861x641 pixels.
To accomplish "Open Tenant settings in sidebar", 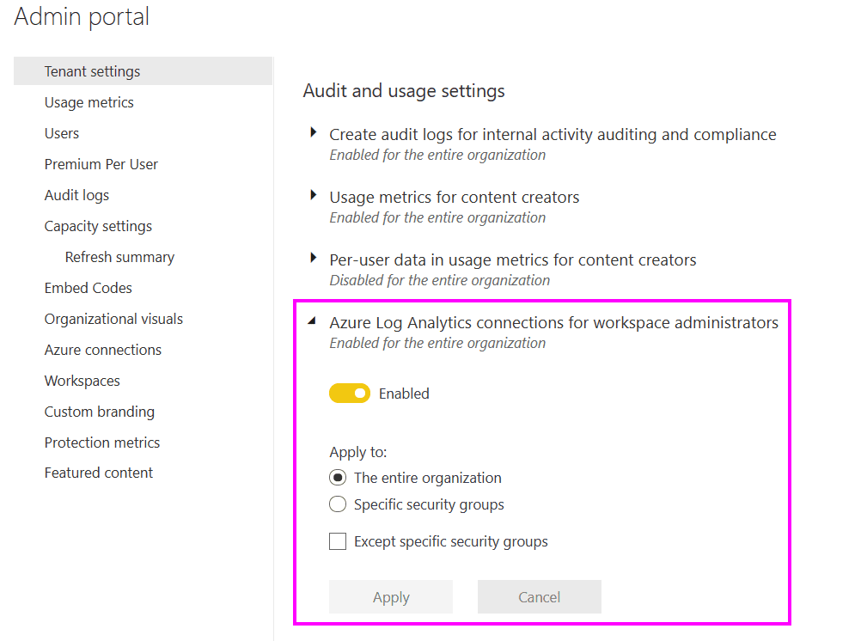I will click(x=143, y=71).
